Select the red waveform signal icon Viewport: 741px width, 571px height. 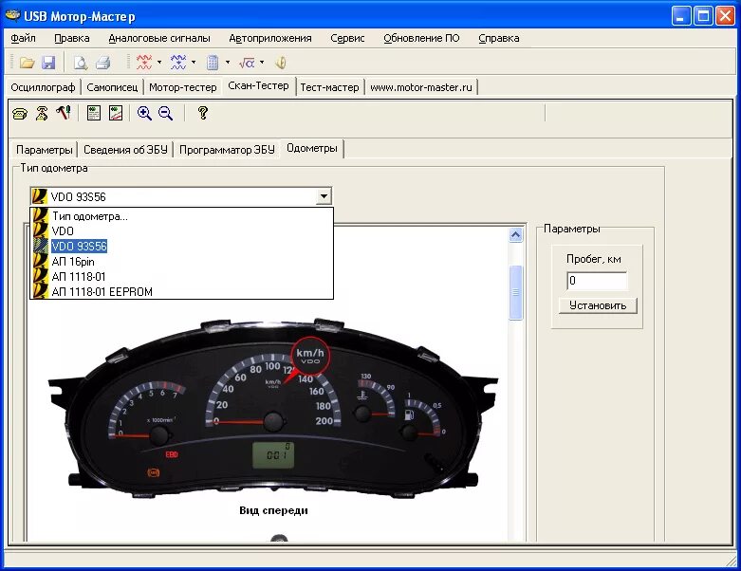click(144, 62)
